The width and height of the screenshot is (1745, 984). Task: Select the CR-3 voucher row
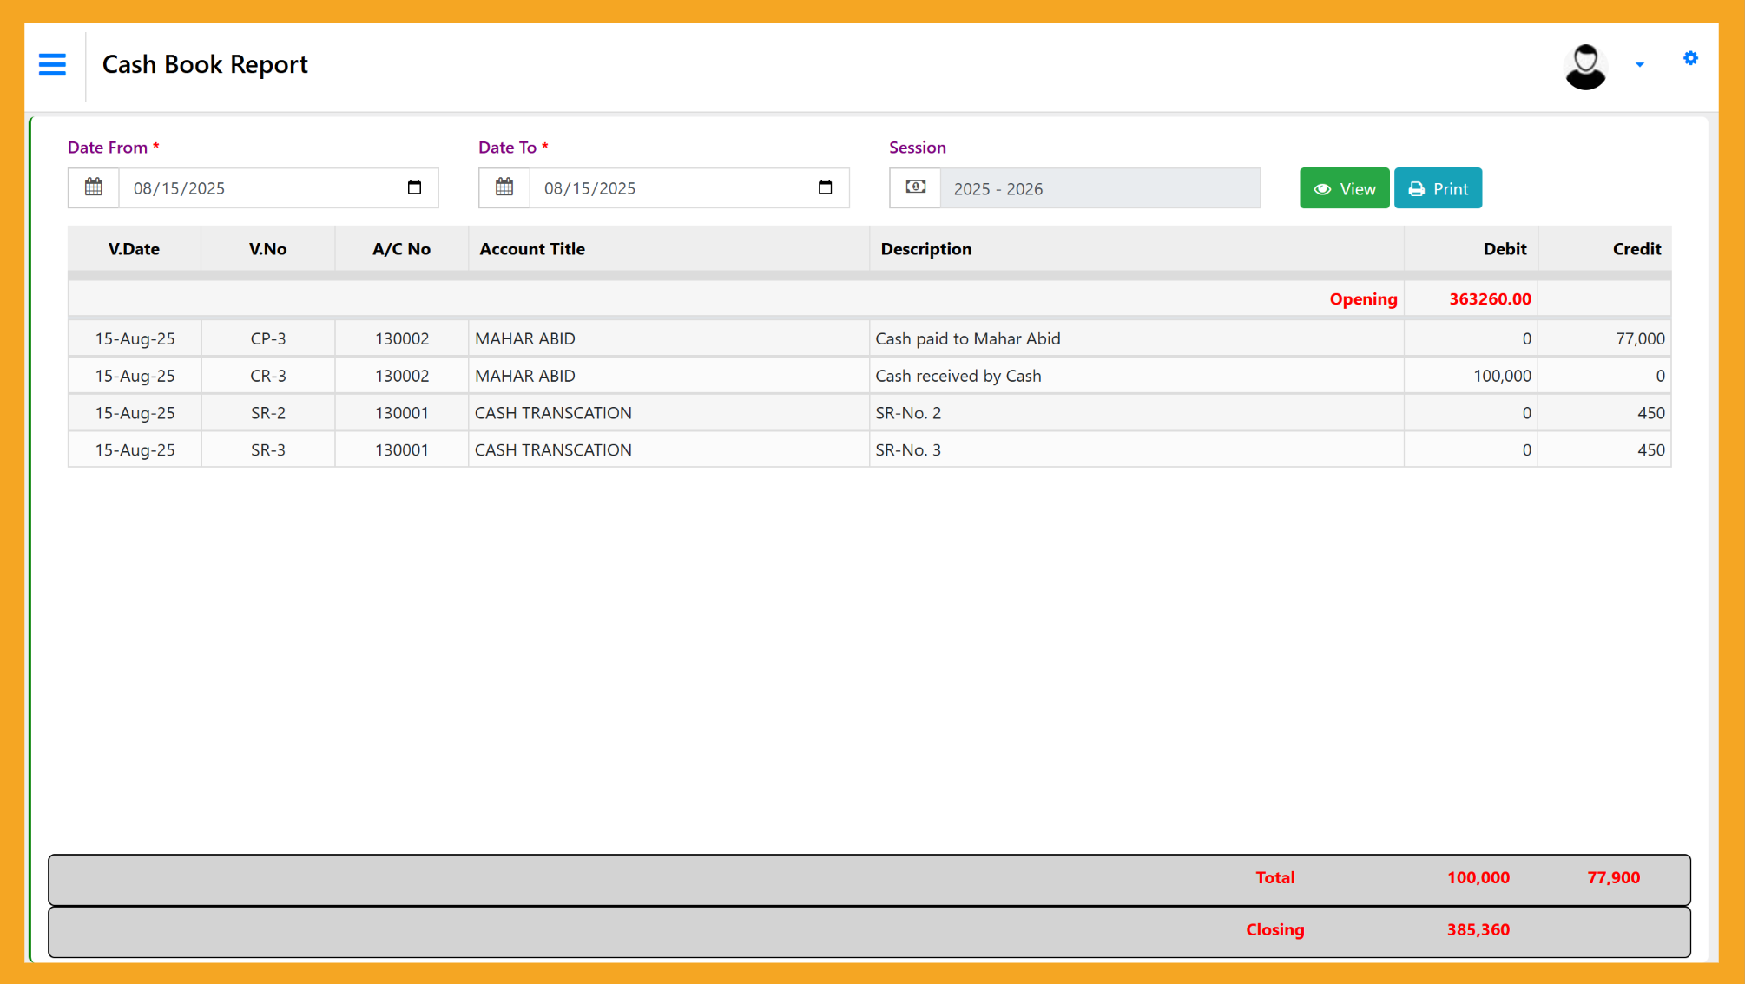point(267,376)
